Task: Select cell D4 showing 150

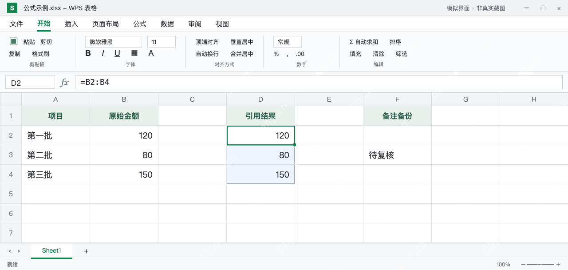Action: point(261,175)
